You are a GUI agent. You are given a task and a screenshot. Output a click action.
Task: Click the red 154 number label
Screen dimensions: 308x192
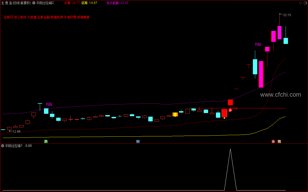pos(235,108)
